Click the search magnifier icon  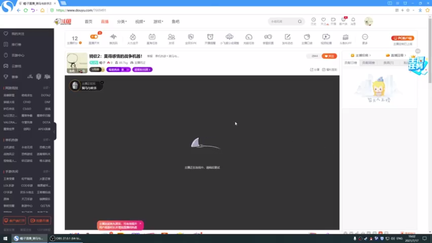(300, 22)
